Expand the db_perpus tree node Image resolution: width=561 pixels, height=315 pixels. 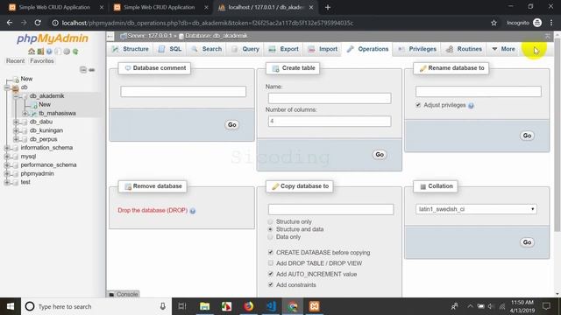point(16,139)
